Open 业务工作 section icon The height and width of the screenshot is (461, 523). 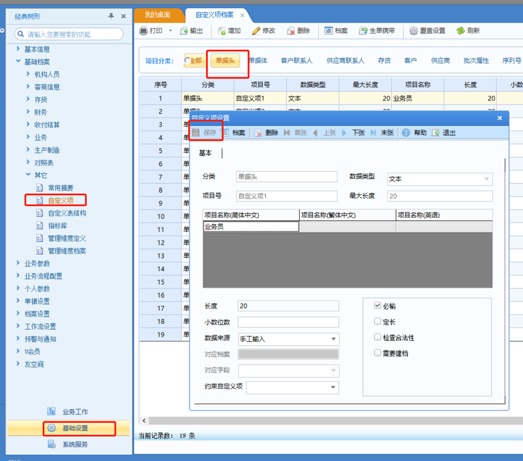pos(51,411)
